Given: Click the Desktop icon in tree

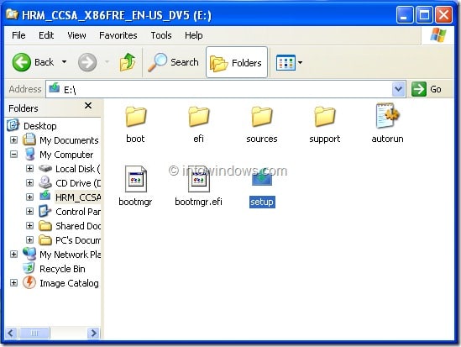Looking at the screenshot, I should pyautogui.click(x=13, y=125).
